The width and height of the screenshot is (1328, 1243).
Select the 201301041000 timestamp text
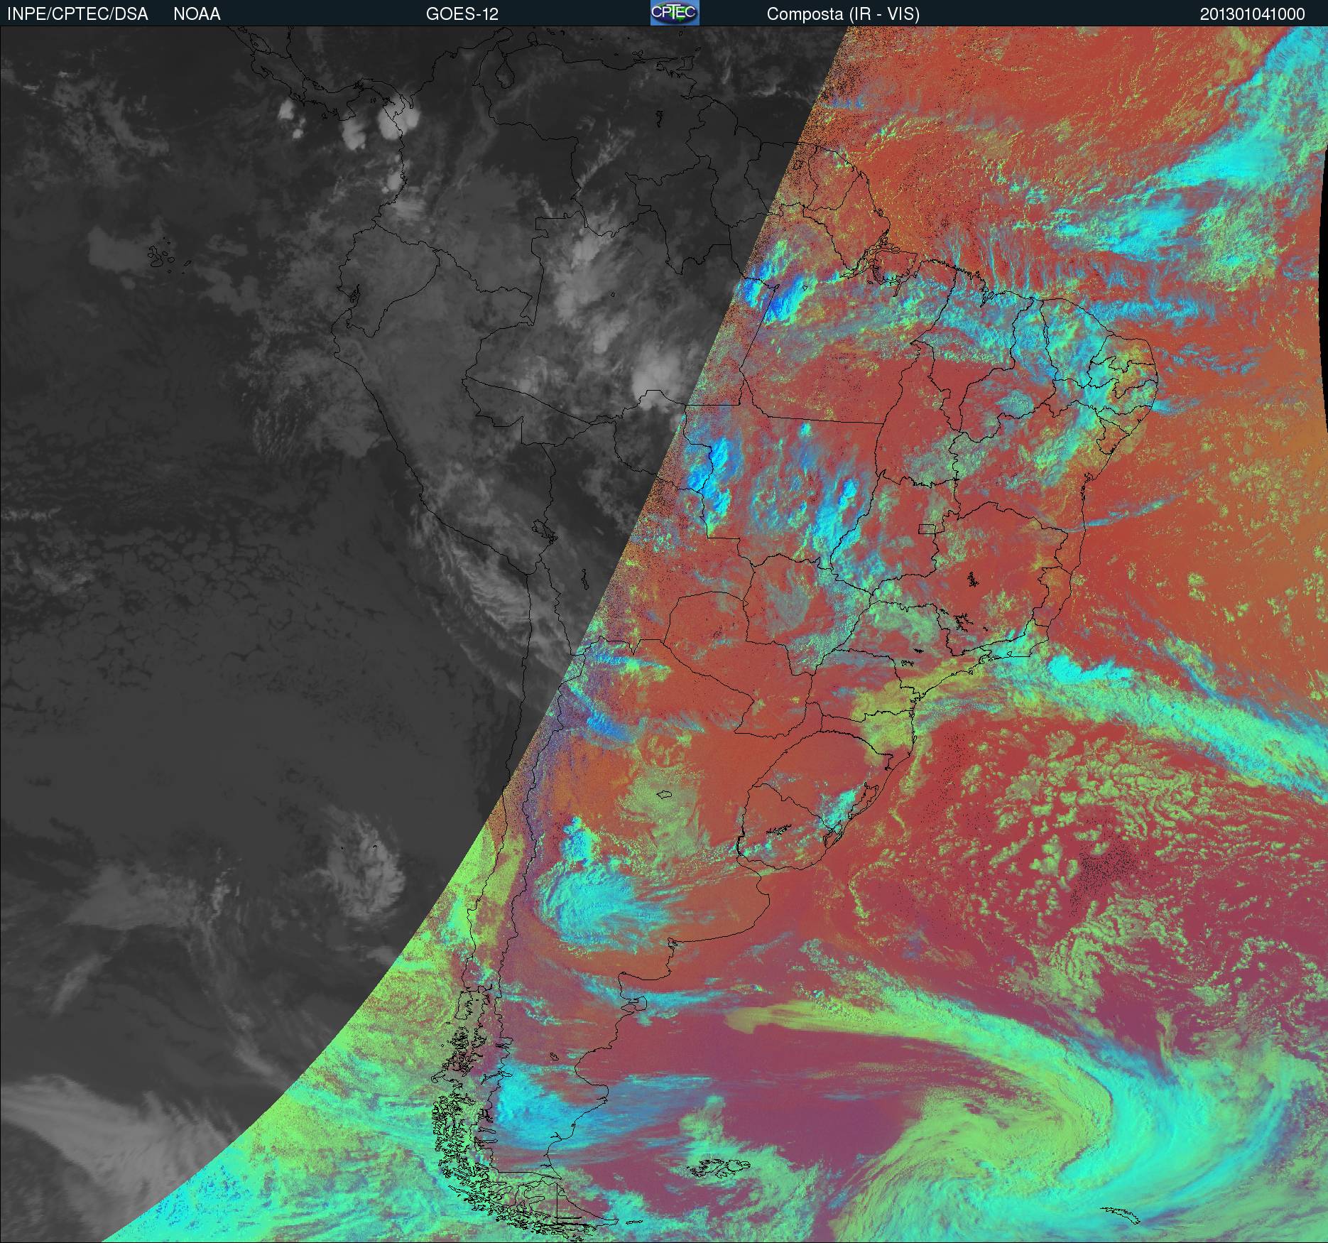pos(1253,14)
